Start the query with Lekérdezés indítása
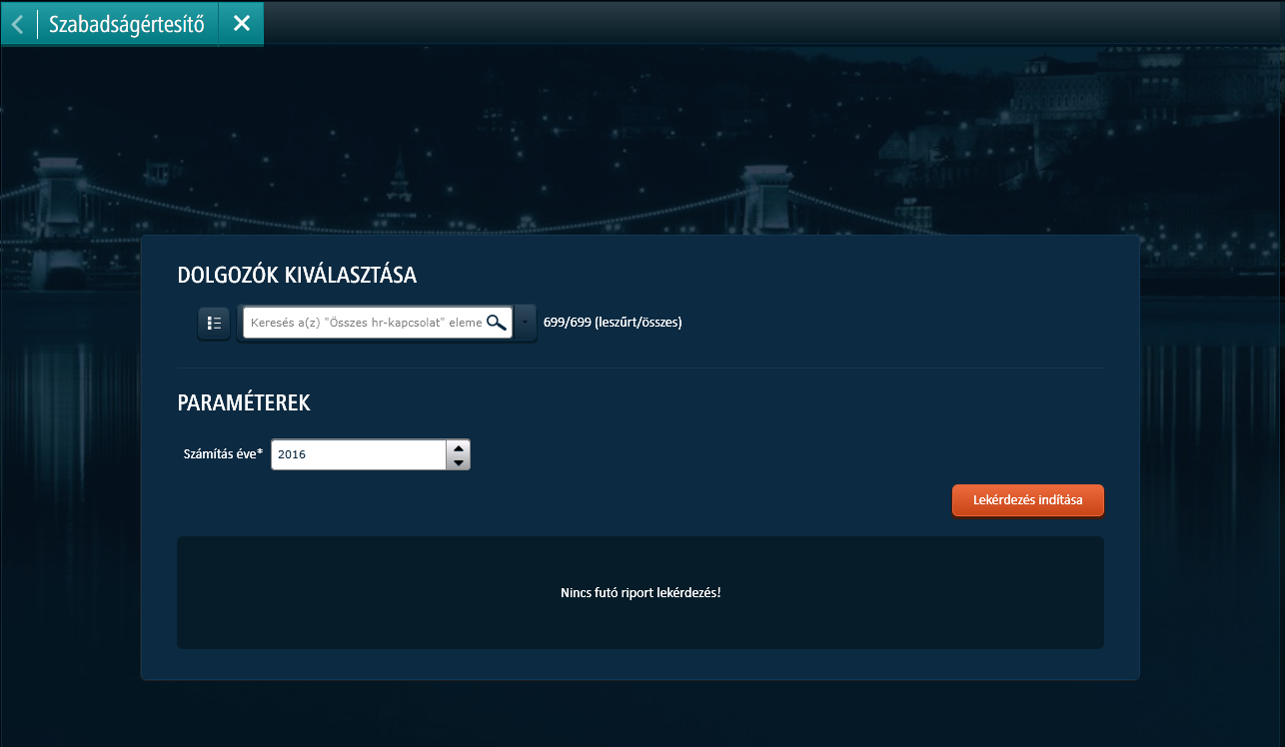 [x=1027, y=500]
